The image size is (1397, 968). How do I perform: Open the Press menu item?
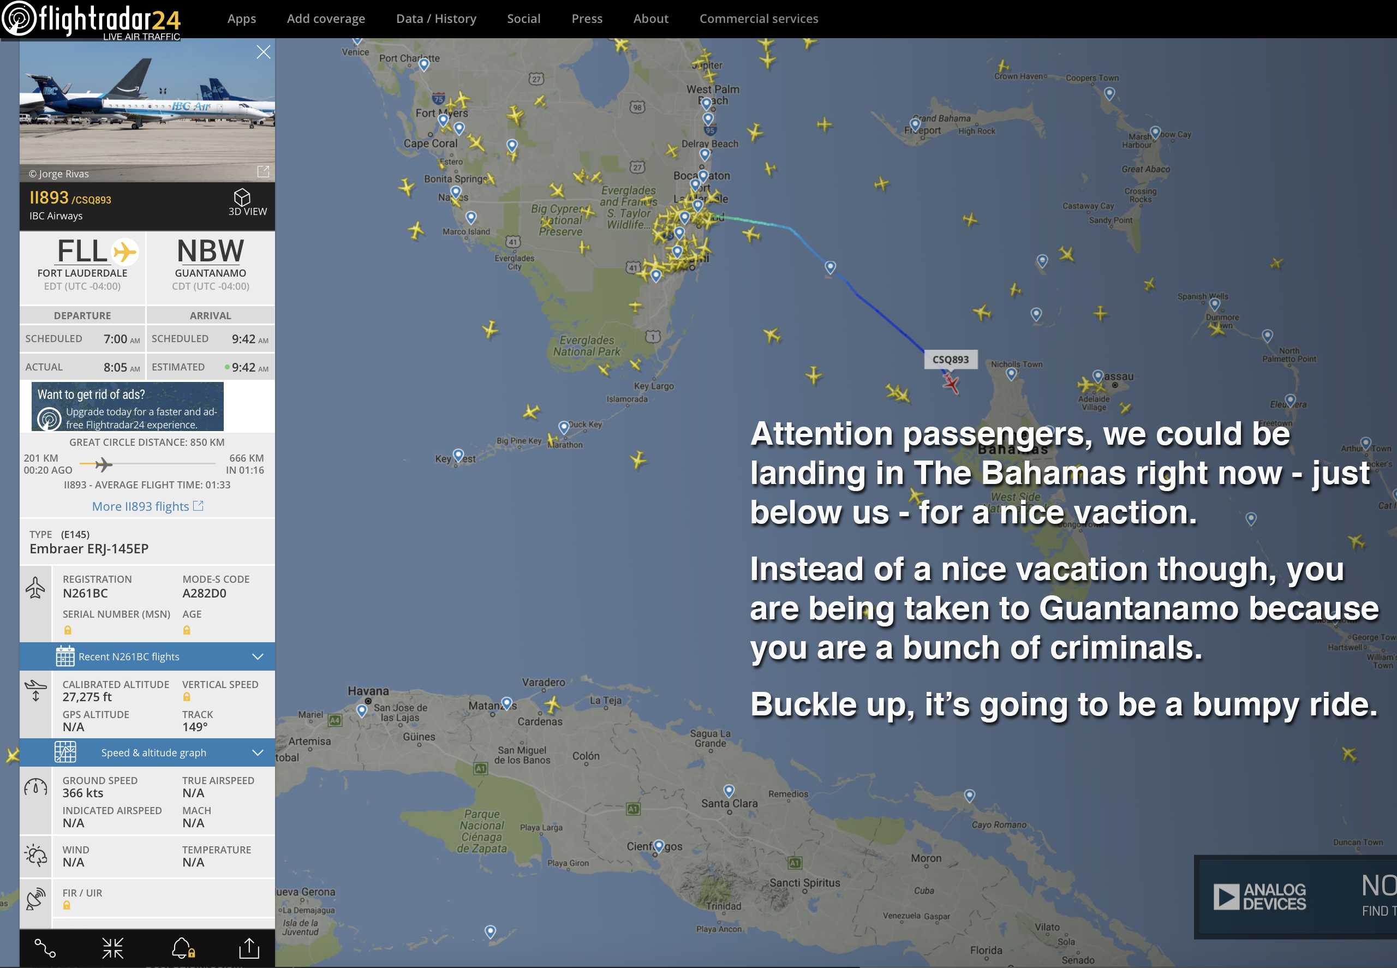(x=587, y=19)
